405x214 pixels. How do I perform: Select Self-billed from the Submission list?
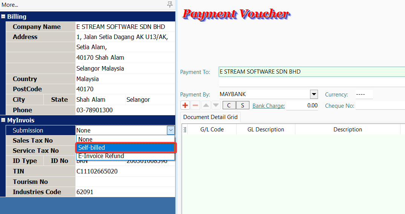tap(125, 148)
